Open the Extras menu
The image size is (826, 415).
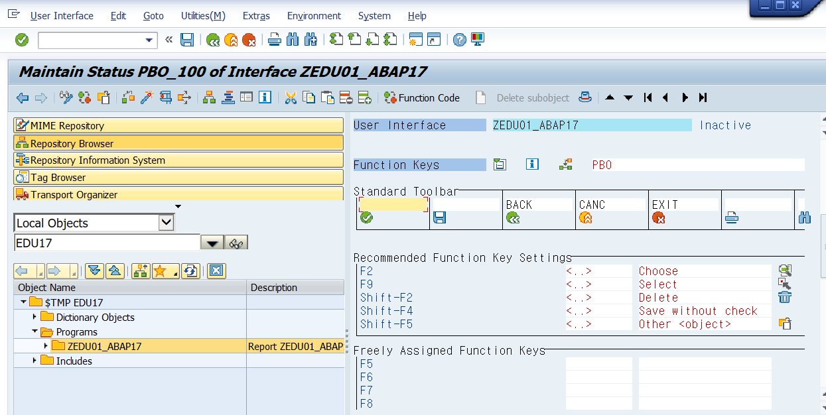click(x=256, y=15)
